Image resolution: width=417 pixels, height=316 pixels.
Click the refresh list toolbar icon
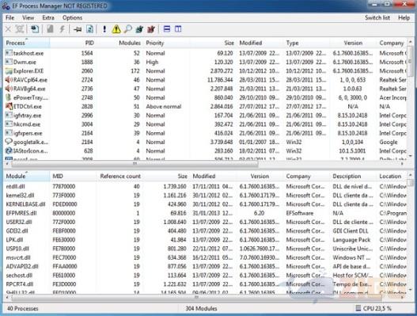click(89, 29)
